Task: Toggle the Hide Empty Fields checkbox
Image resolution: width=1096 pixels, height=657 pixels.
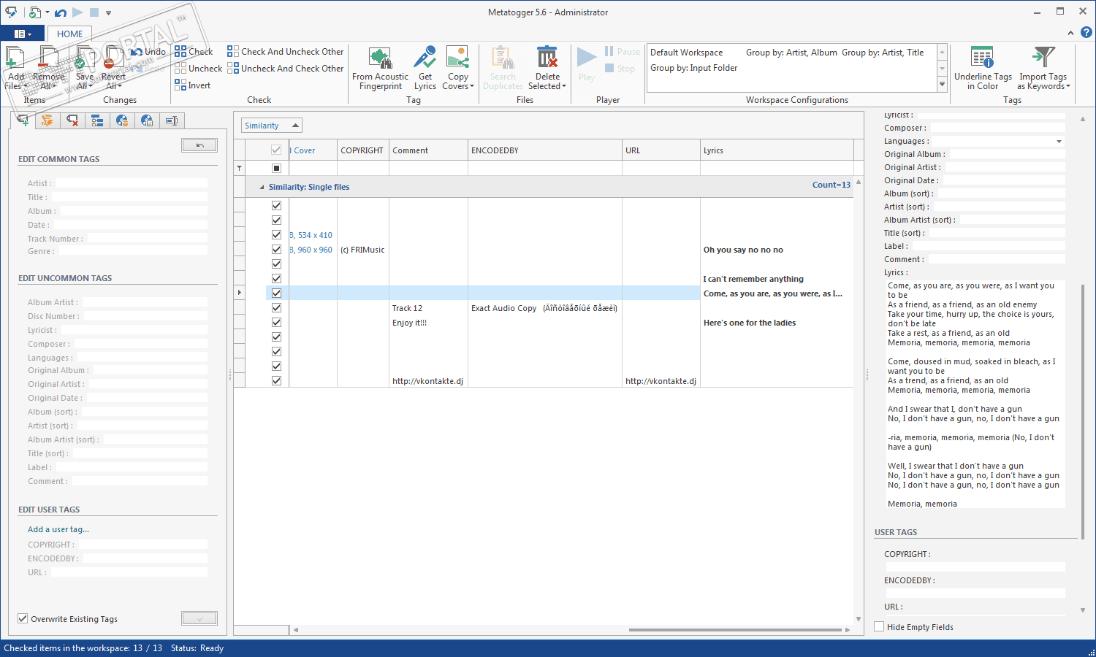Action: click(x=879, y=627)
